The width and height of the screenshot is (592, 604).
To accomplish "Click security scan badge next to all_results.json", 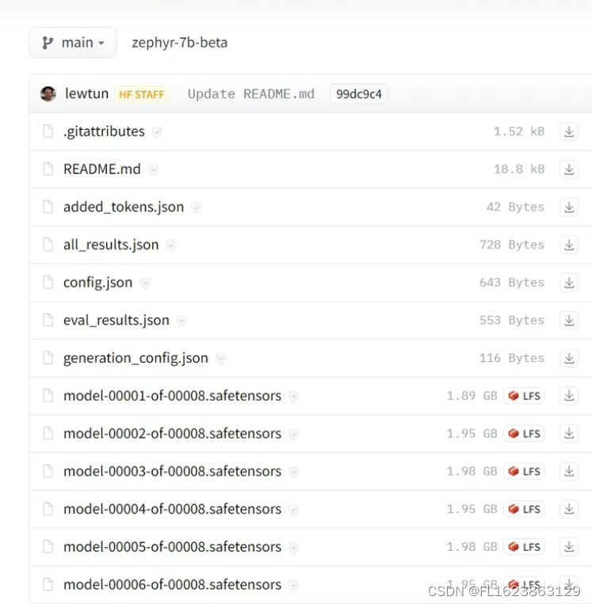I will coord(171,245).
